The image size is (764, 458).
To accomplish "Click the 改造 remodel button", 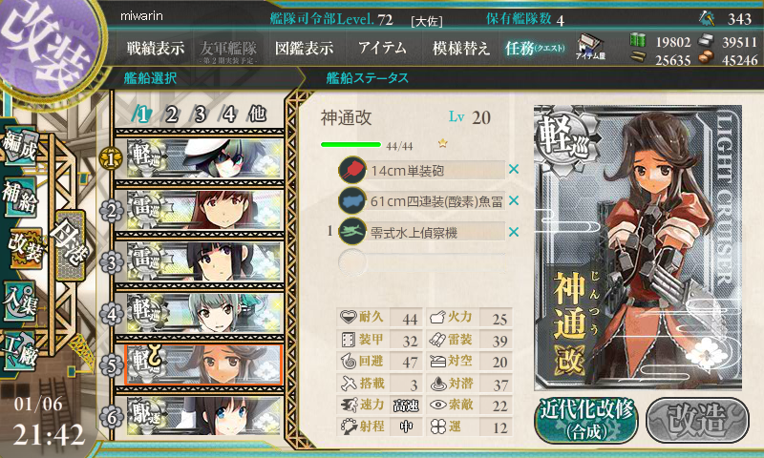I will click(698, 421).
